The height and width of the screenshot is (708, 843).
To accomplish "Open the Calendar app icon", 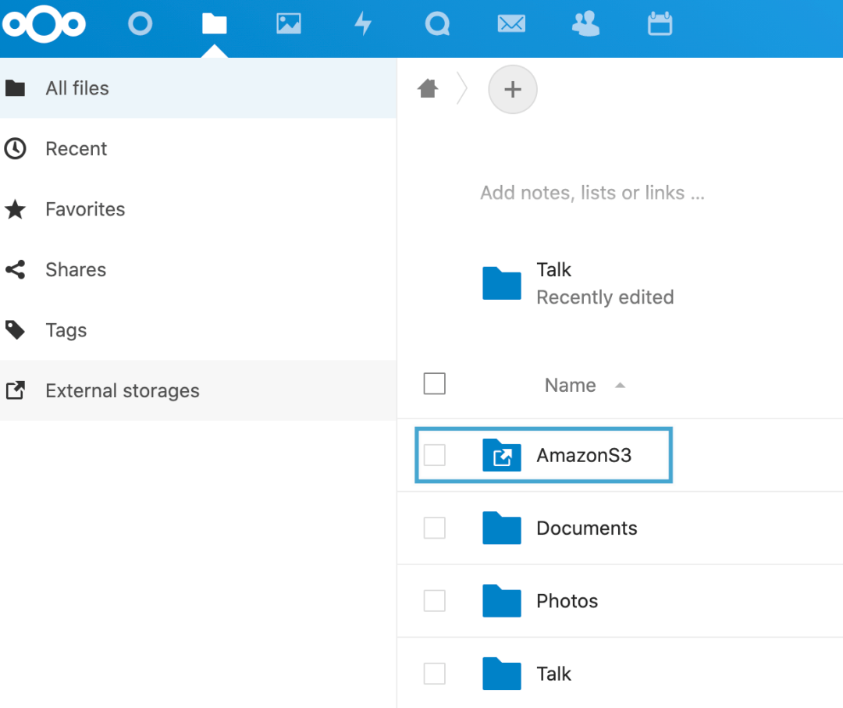I will [x=660, y=23].
